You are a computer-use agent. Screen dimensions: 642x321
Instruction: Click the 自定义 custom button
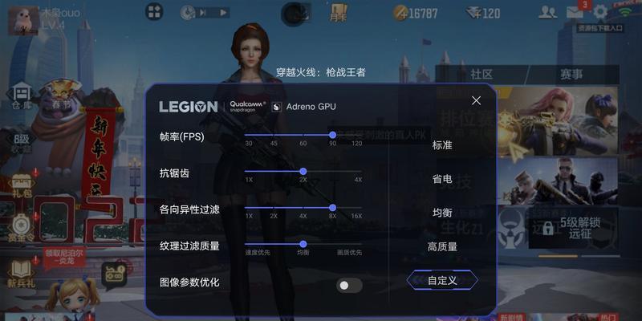pos(442,280)
